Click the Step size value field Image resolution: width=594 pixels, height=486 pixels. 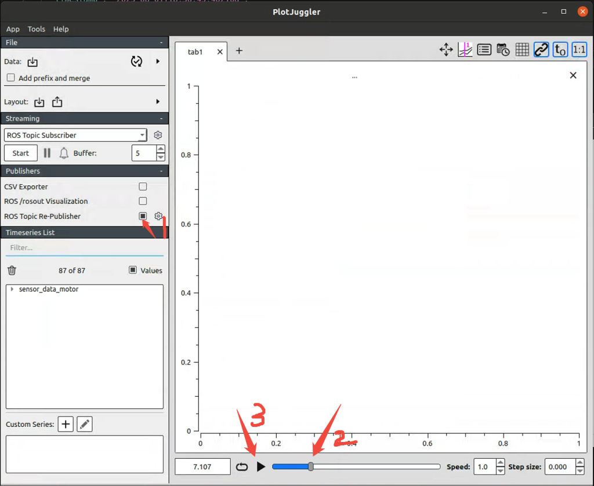point(560,467)
